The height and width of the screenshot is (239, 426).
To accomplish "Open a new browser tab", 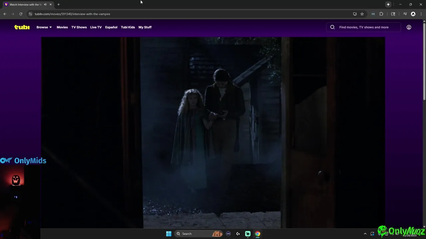I will [59, 5].
